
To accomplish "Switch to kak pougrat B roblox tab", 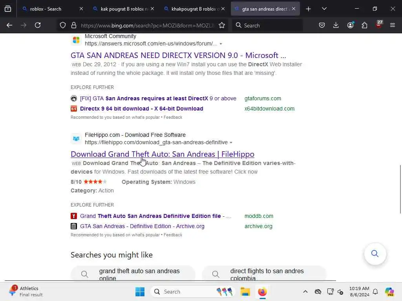I will [124, 9].
